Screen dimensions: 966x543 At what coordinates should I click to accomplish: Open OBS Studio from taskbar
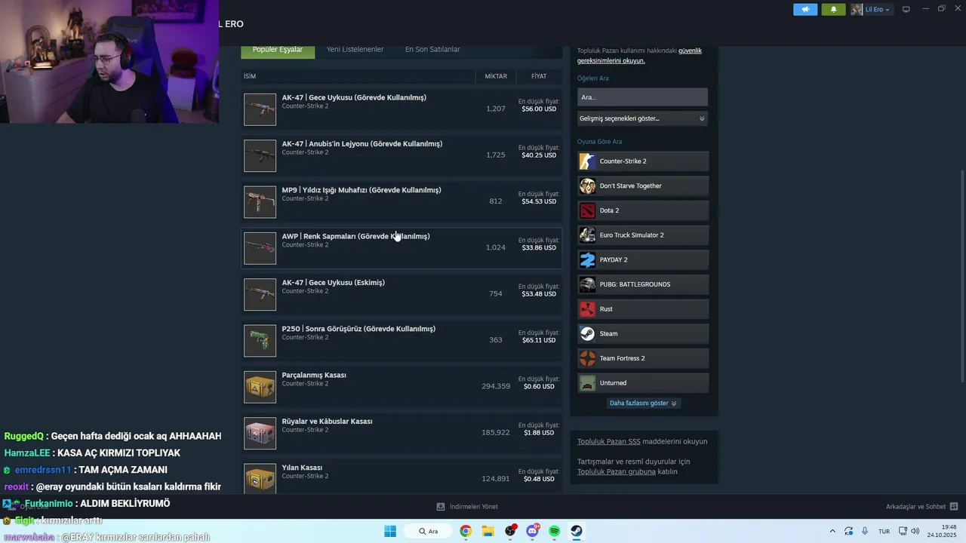(x=511, y=531)
